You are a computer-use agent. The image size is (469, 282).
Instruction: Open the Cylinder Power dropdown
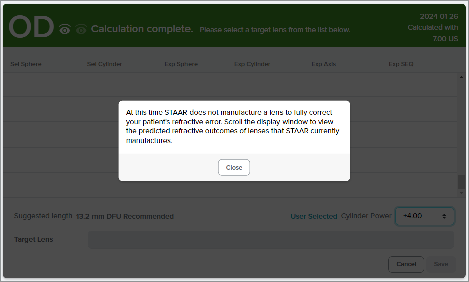[425, 216]
